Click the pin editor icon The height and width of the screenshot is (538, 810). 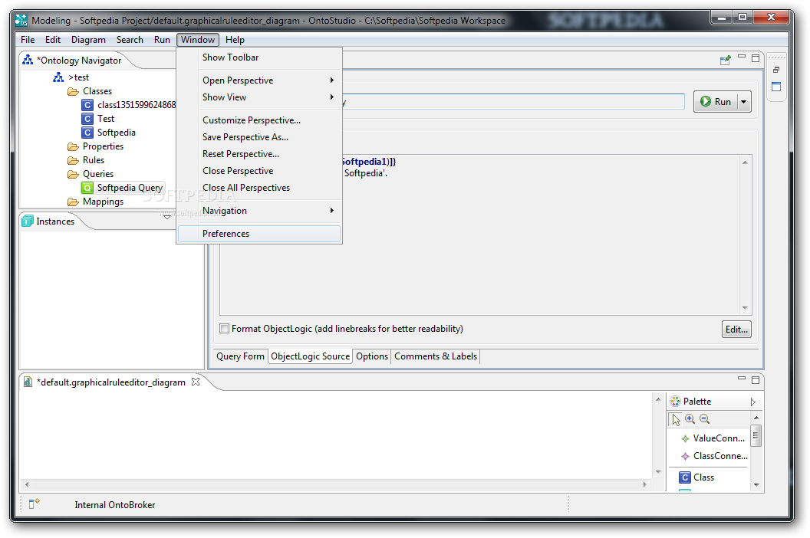[x=726, y=60]
